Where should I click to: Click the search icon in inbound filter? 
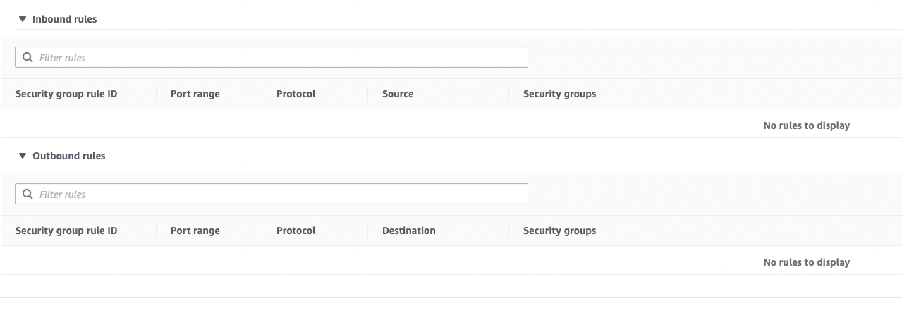click(x=28, y=58)
